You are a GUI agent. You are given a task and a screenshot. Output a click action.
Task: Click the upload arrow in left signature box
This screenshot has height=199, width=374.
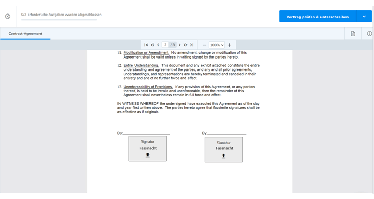(x=148, y=155)
